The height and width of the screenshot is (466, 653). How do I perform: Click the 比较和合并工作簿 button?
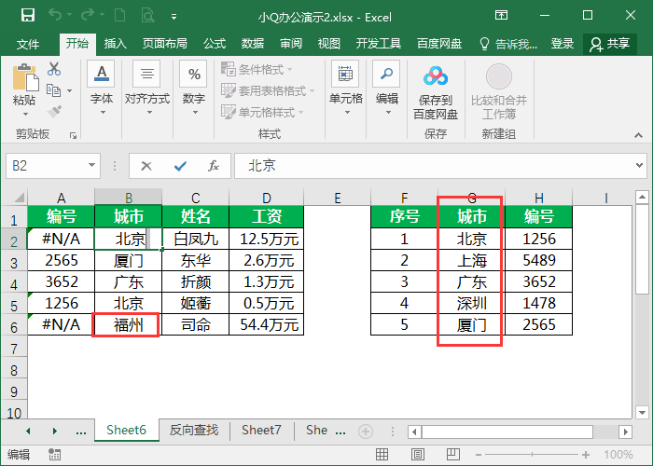[499, 91]
